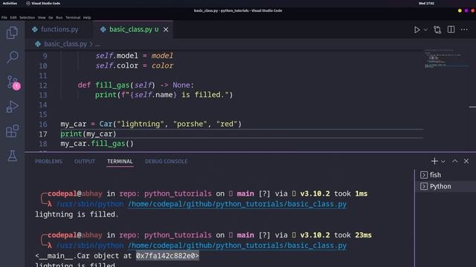Image resolution: width=476 pixels, height=267 pixels.
Task: Run the Python file with the play button
Action: coord(417,30)
